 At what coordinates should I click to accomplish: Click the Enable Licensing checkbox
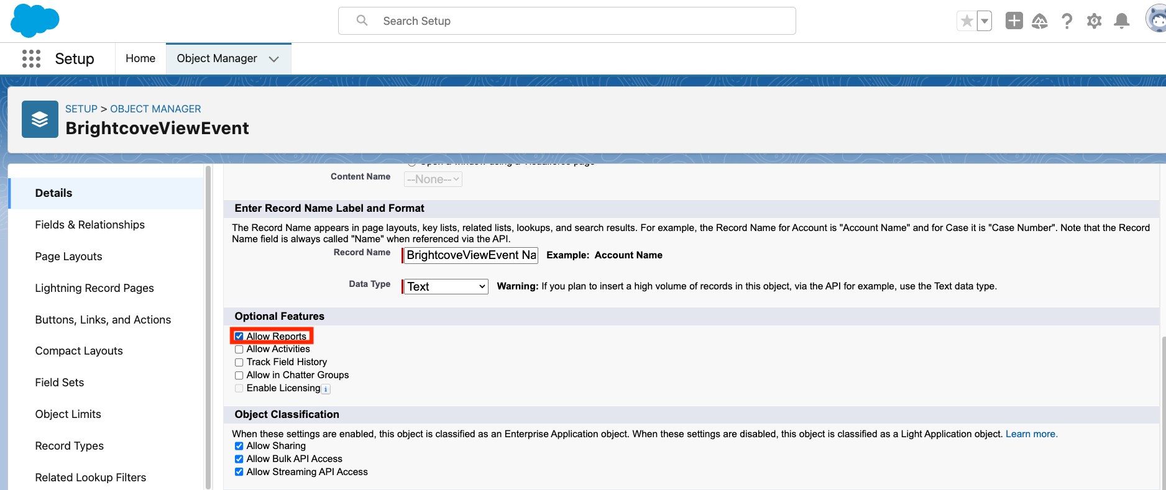click(x=239, y=389)
